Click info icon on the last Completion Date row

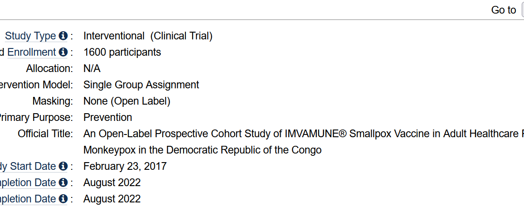pos(63,199)
